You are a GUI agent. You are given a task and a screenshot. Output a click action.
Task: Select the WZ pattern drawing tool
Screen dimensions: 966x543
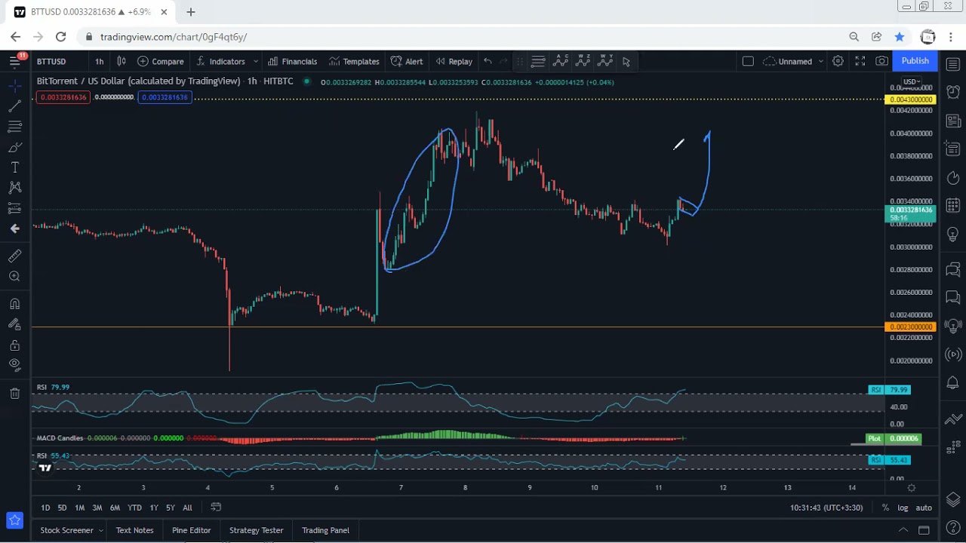(583, 61)
